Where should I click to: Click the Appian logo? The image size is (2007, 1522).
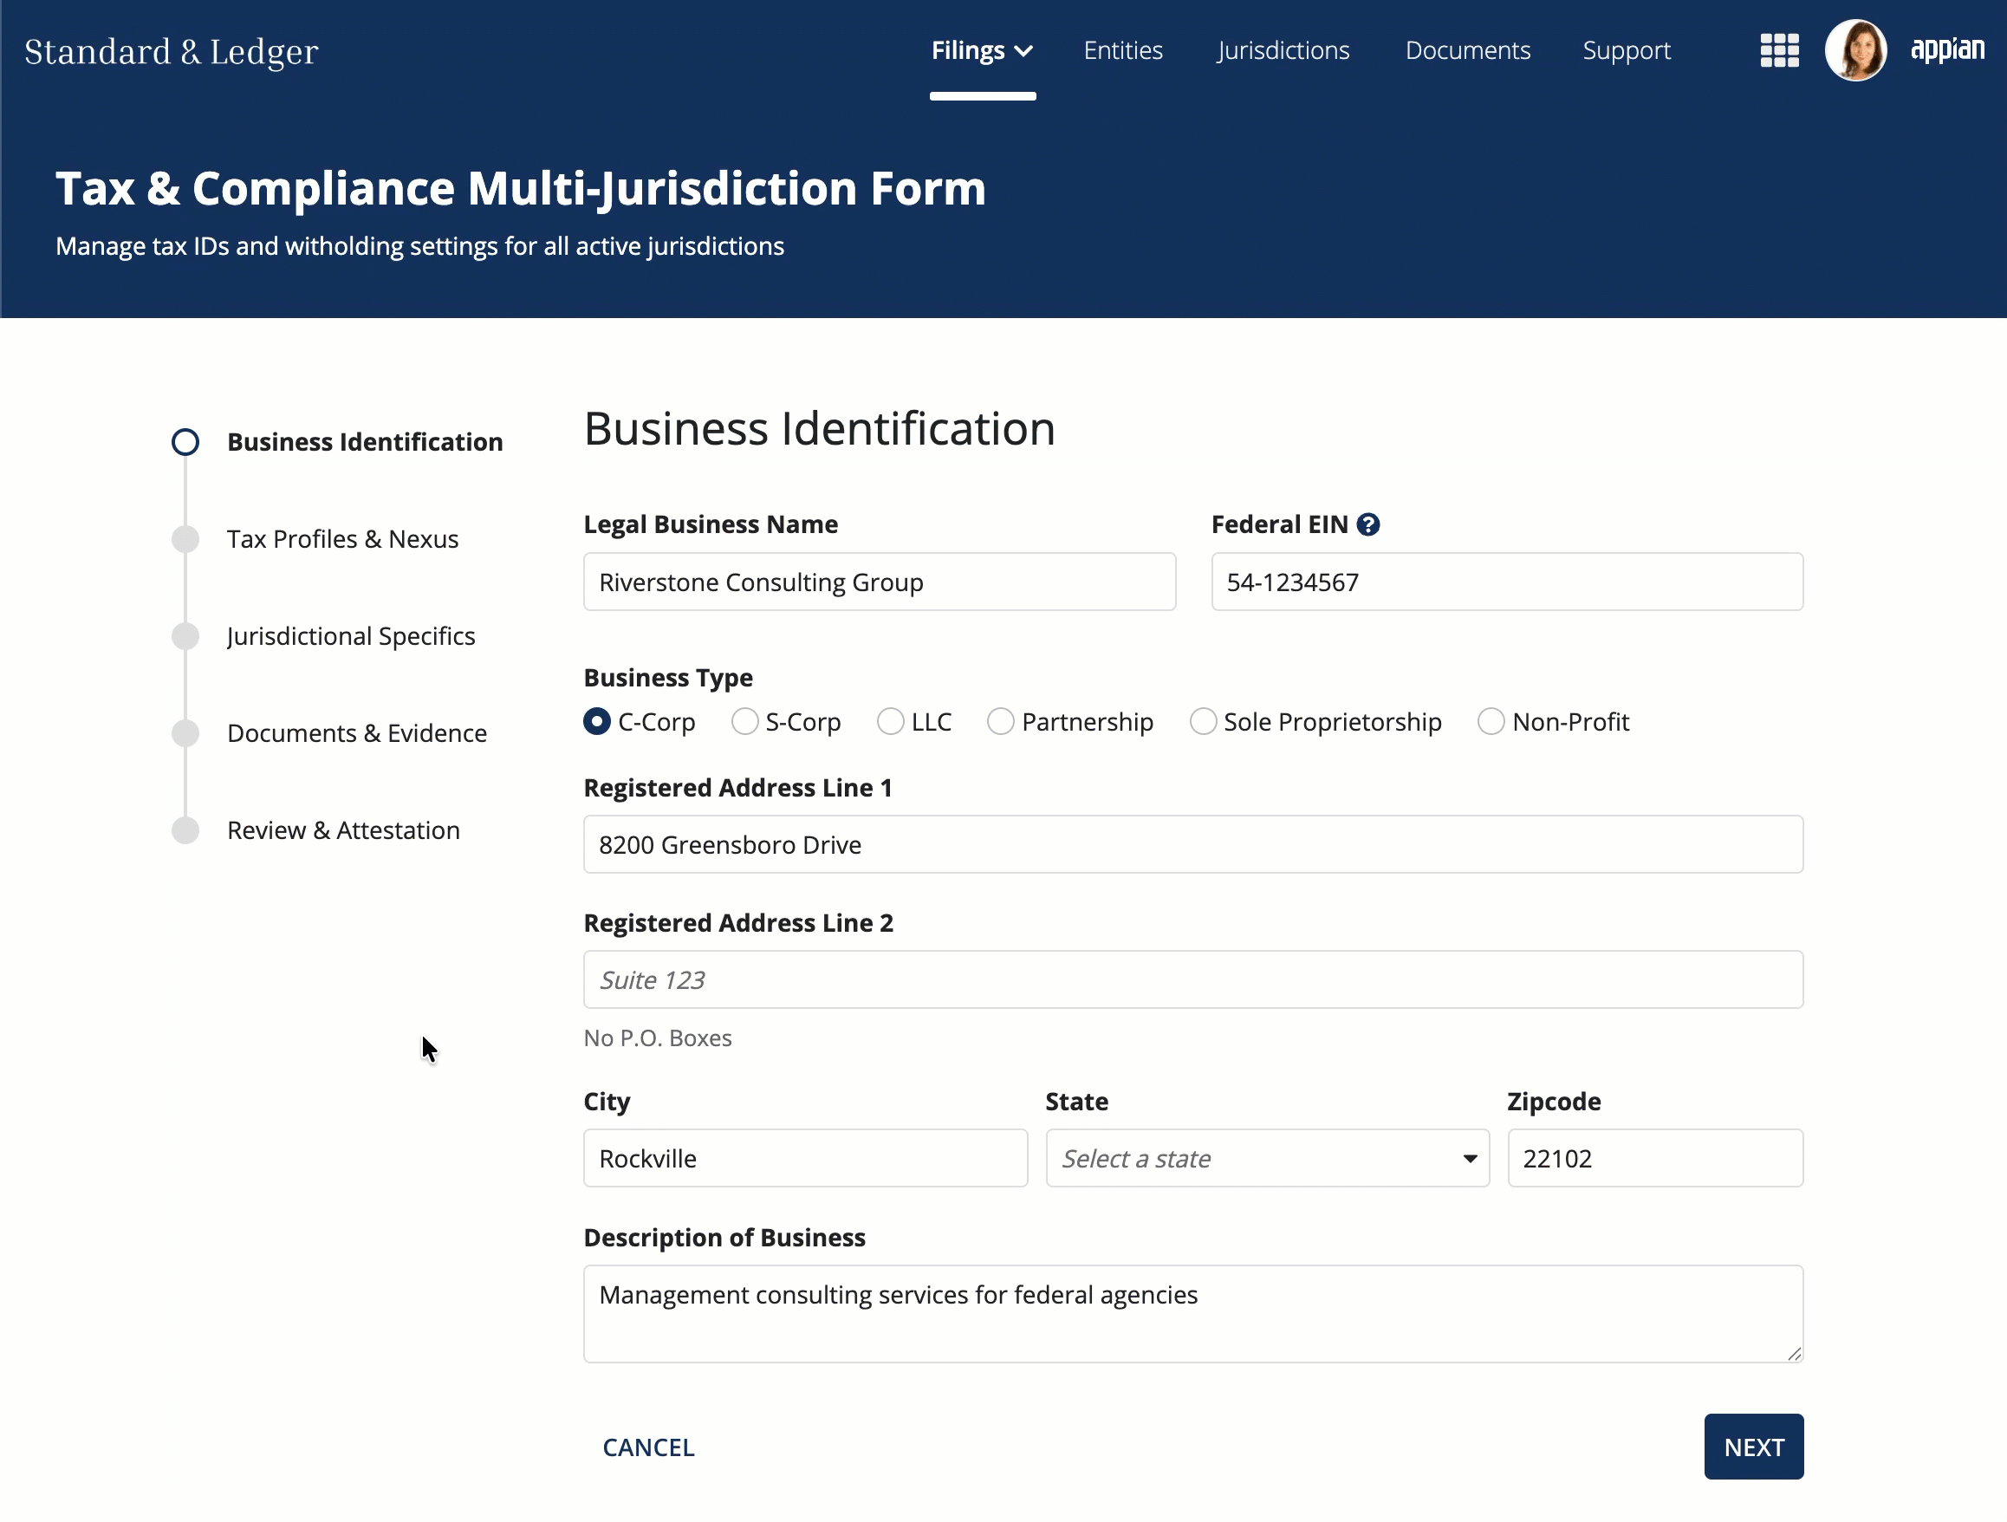[1946, 49]
